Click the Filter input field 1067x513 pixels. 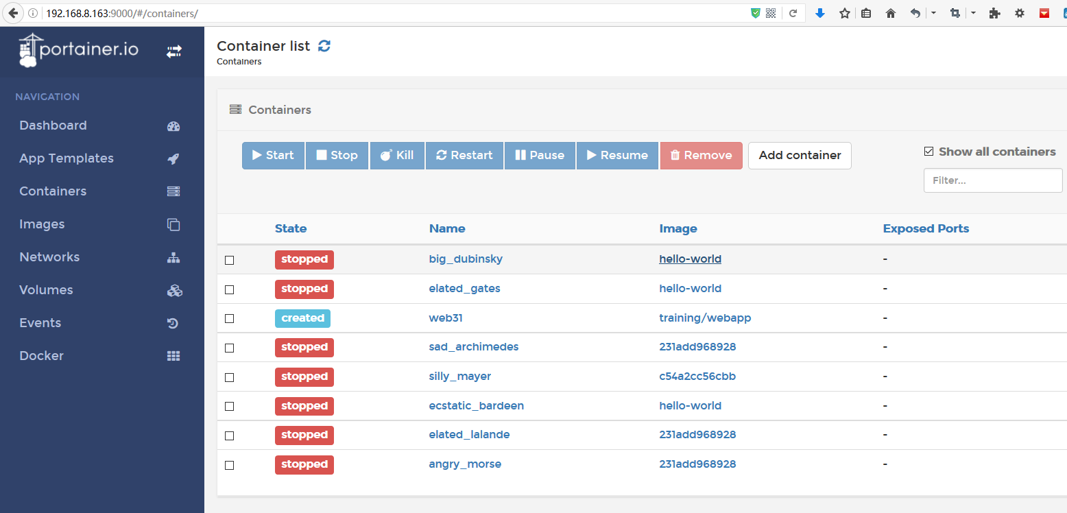(x=993, y=180)
